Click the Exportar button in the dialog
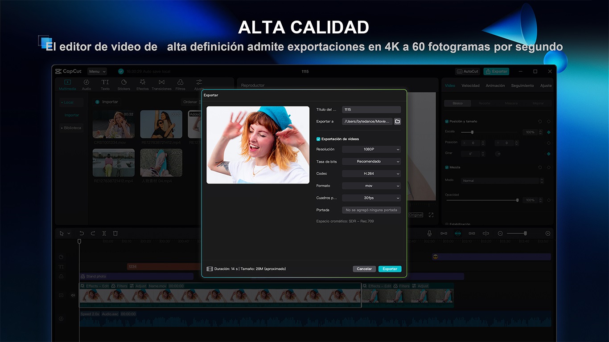The height and width of the screenshot is (342, 609). coord(390,269)
